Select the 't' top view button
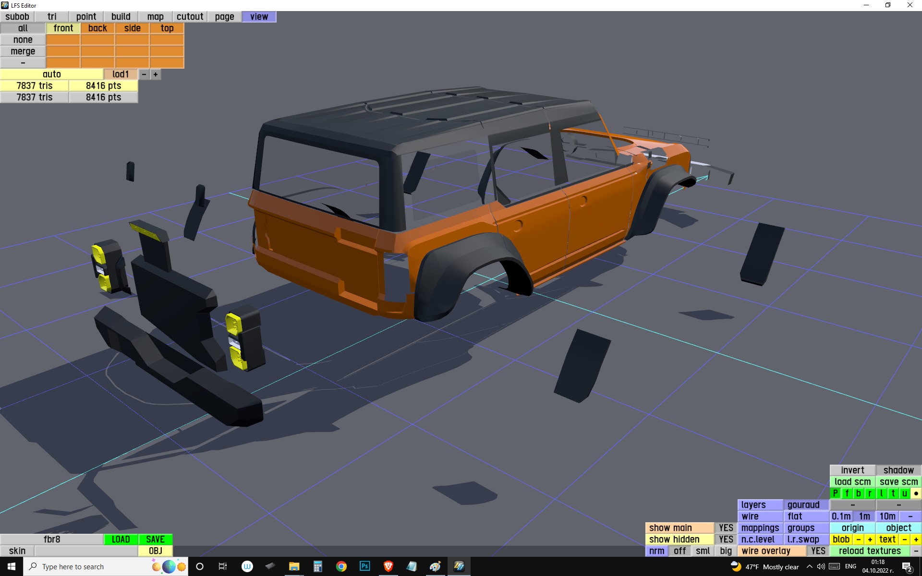The height and width of the screenshot is (576, 922). pos(893,493)
